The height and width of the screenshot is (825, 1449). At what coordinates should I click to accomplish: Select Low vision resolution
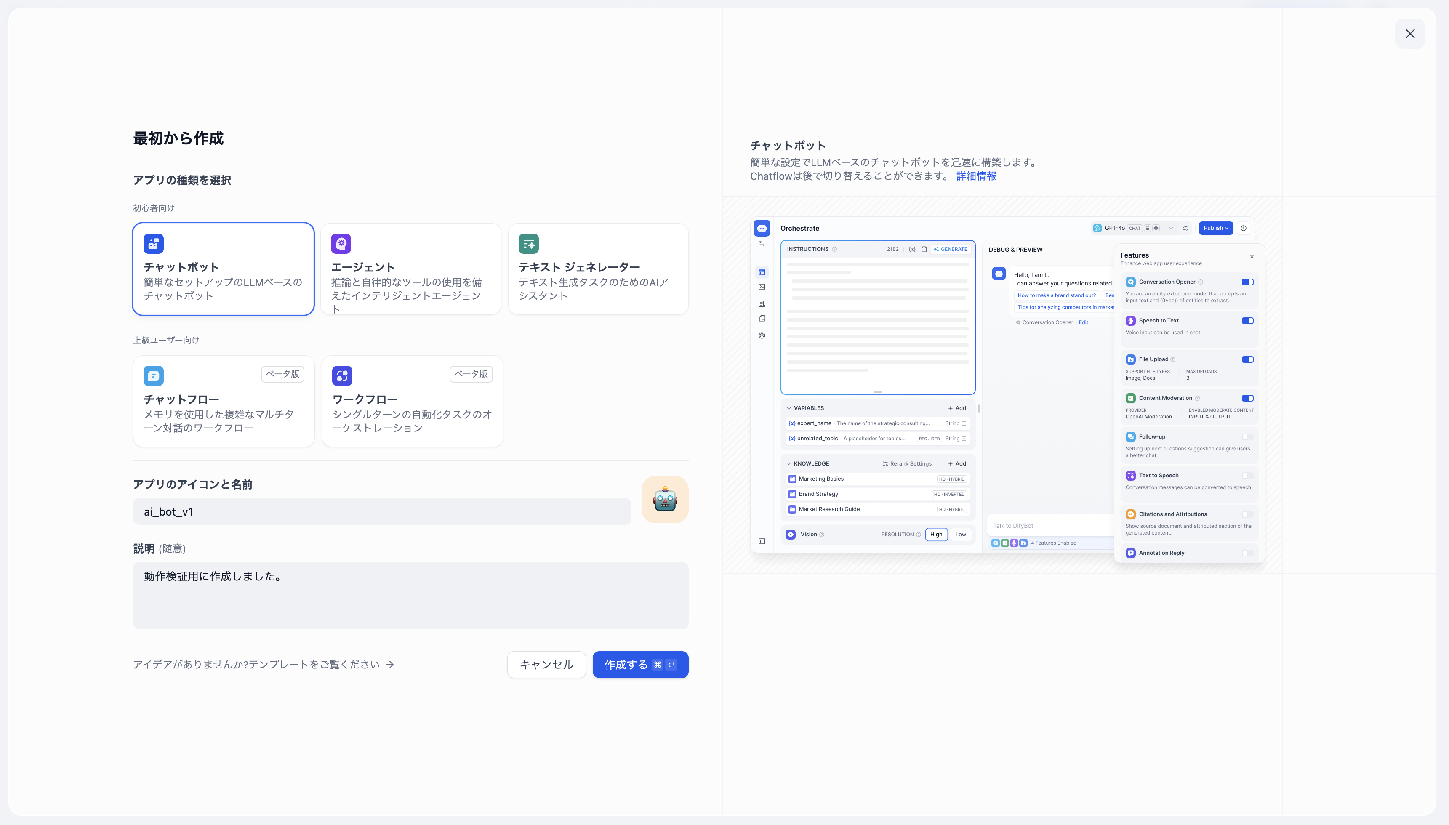961,534
